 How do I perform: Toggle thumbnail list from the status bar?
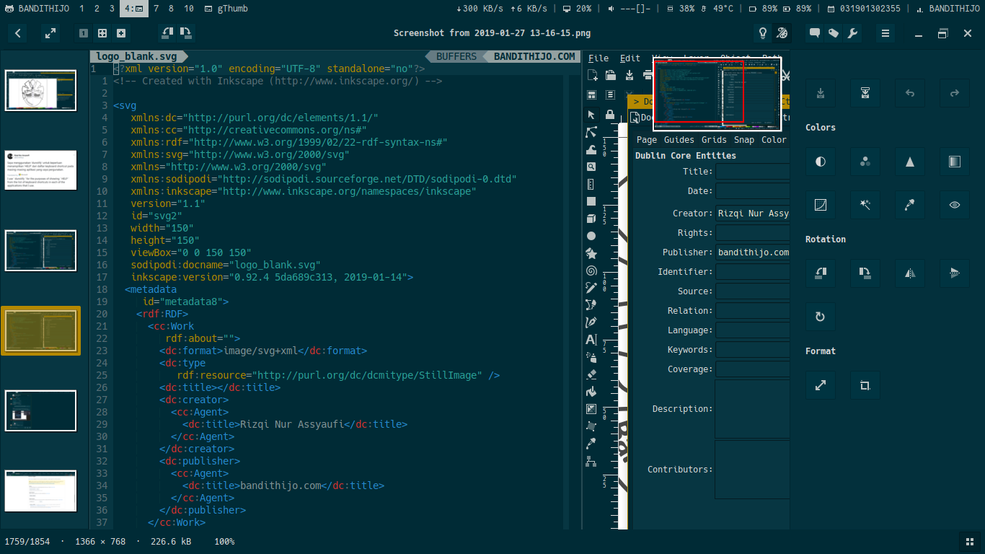pyautogui.click(x=969, y=542)
